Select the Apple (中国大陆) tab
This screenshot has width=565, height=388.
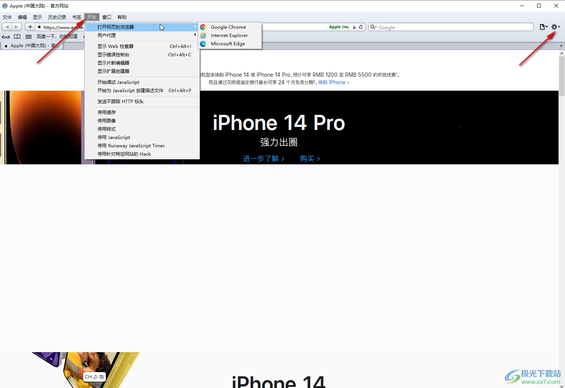click(x=32, y=46)
